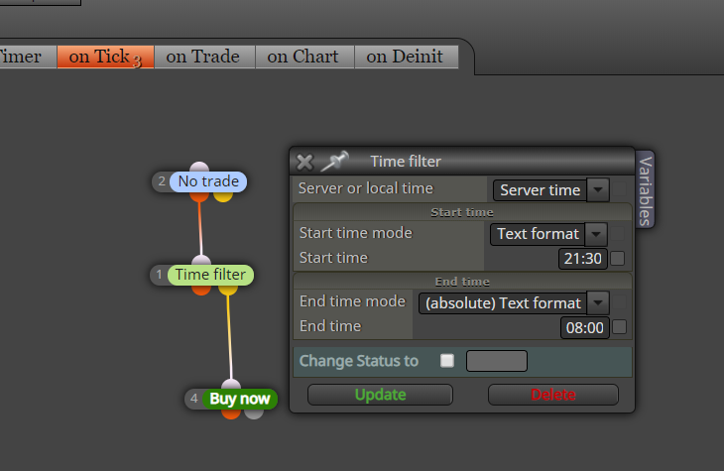Viewport: 724px width, 471px height.
Task: Click the Time filter dialog title text
Action: tap(406, 162)
